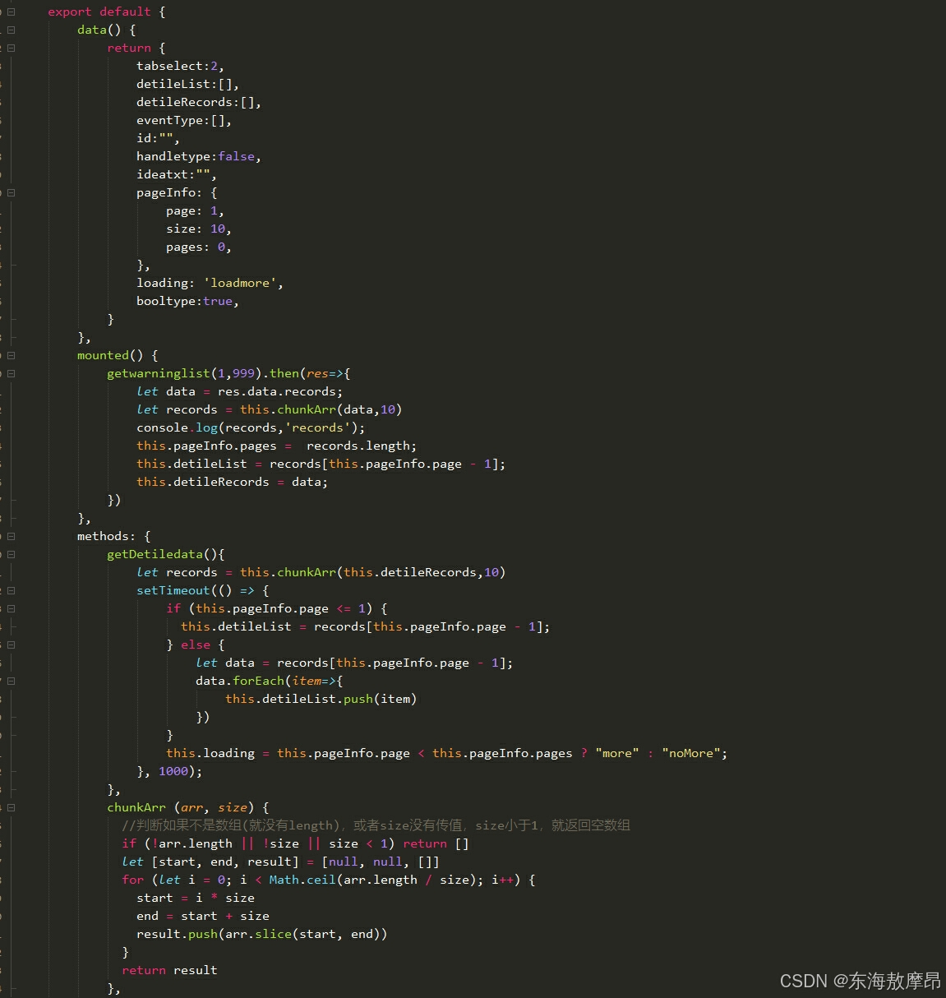The image size is (946, 998).
Task: Collapse the data() function fold marker
Action: pos(11,30)
